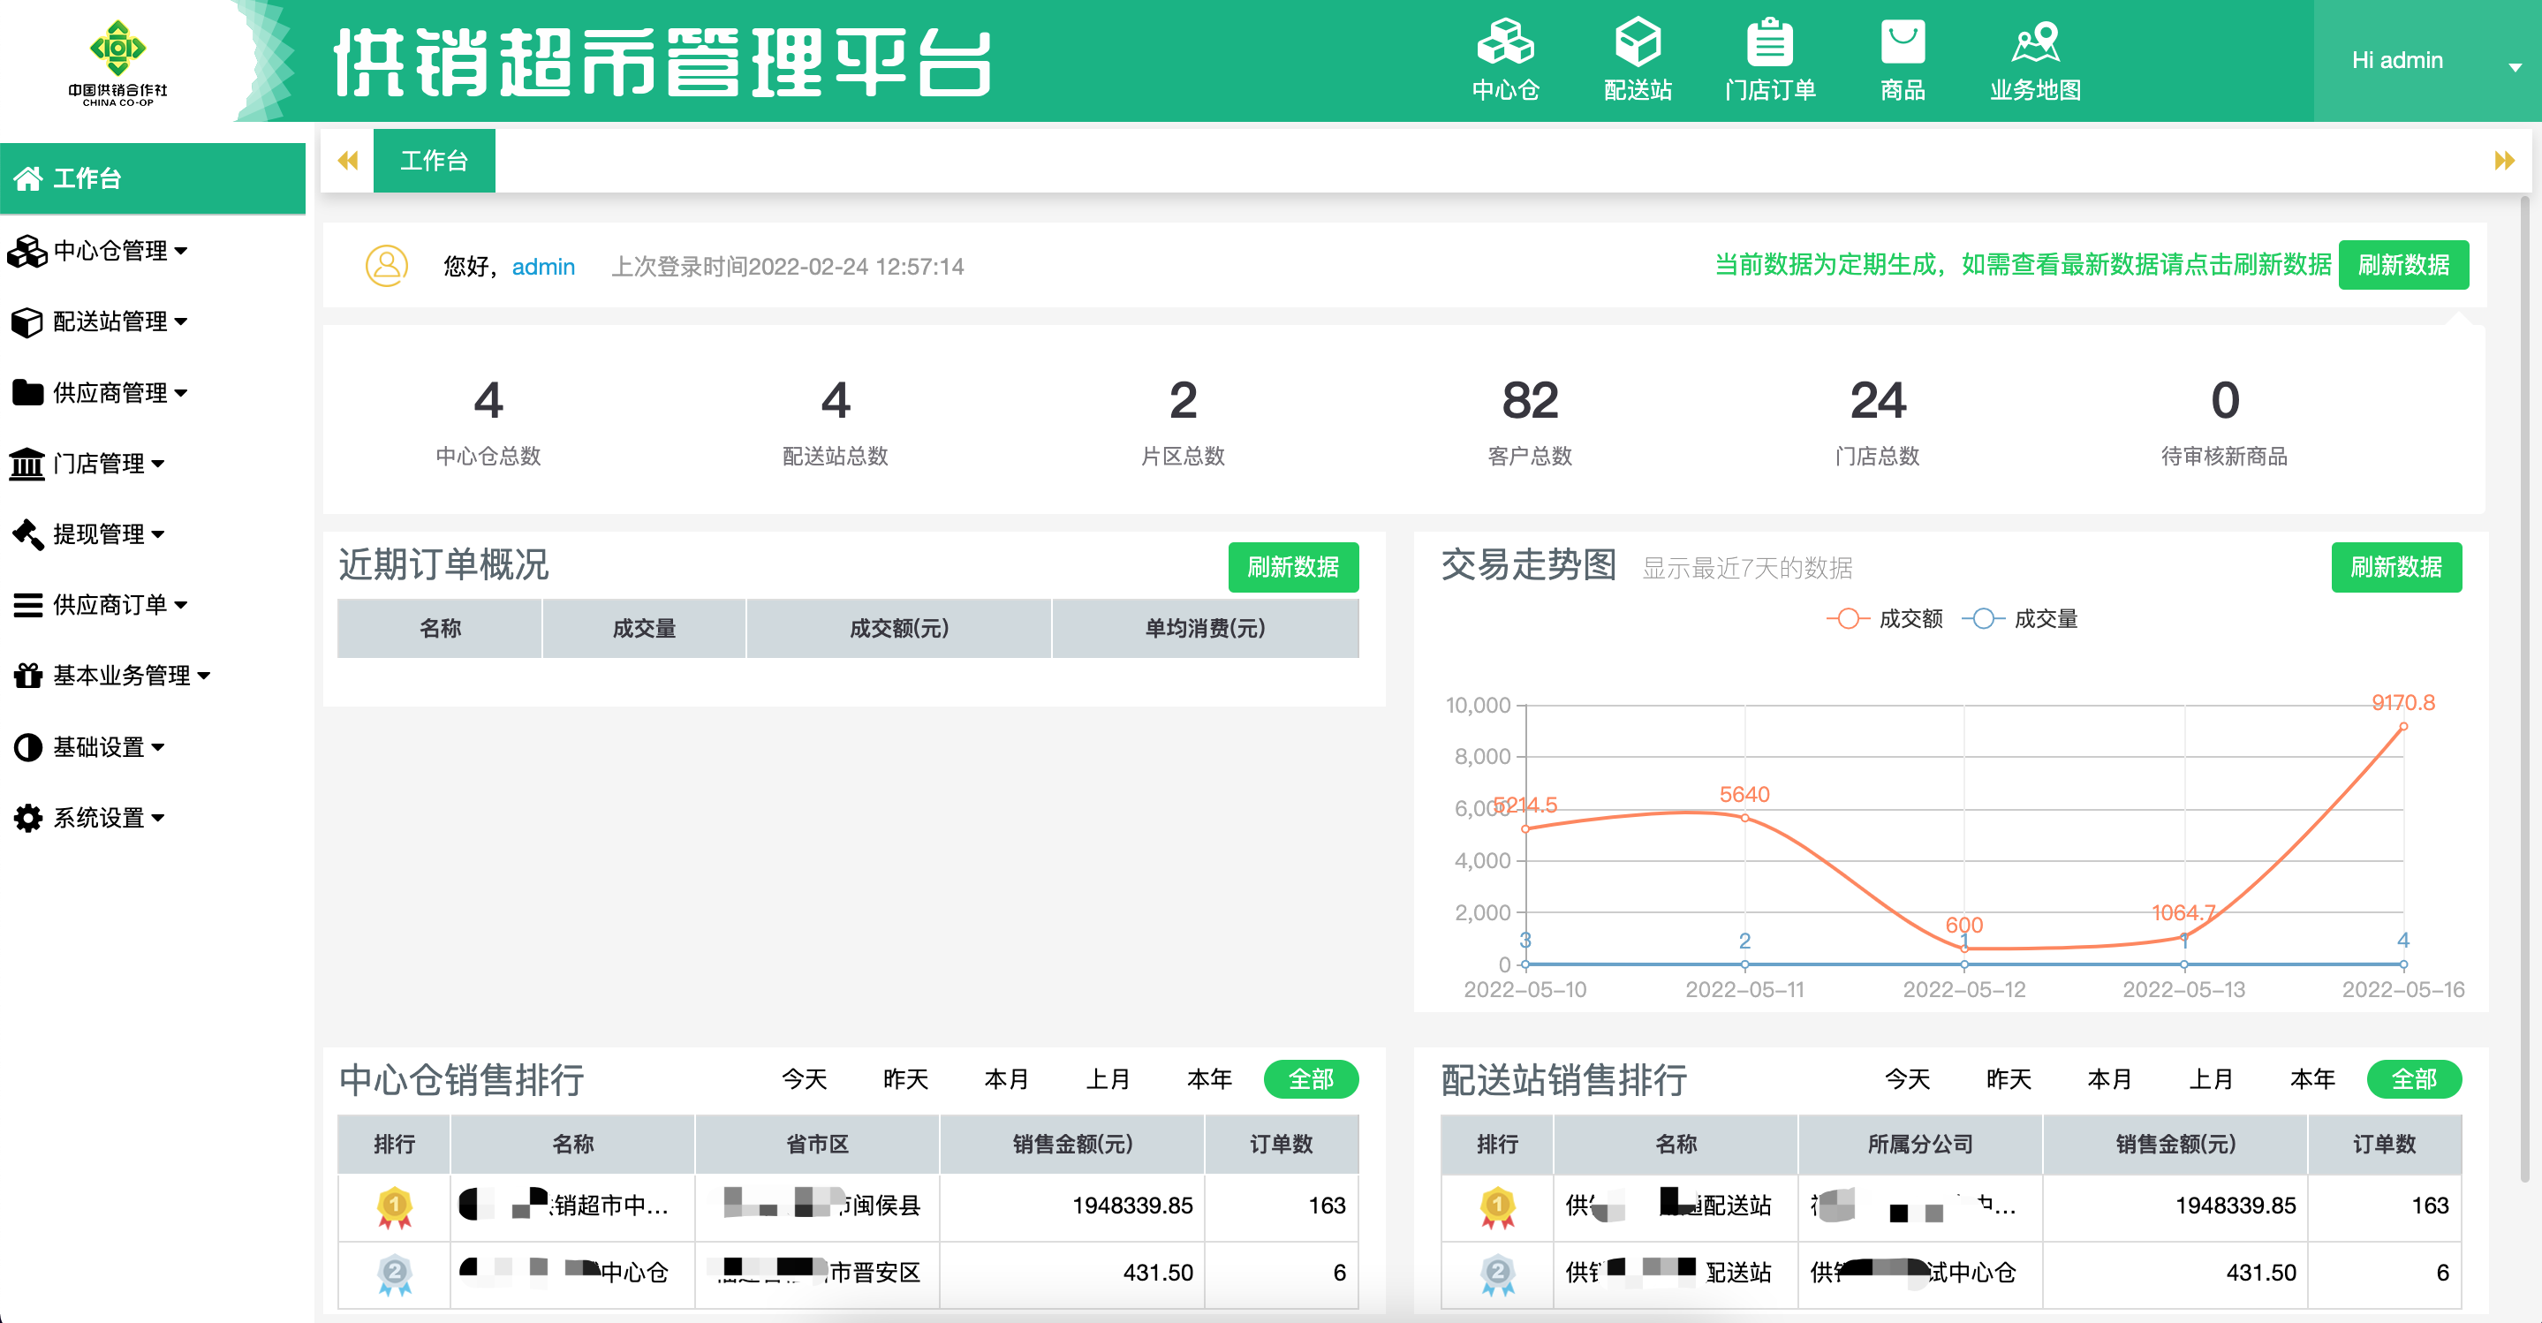Filter 中心仓销售排行 by 本月
This screenshot has height=1323, width=2542.
1007,1079
